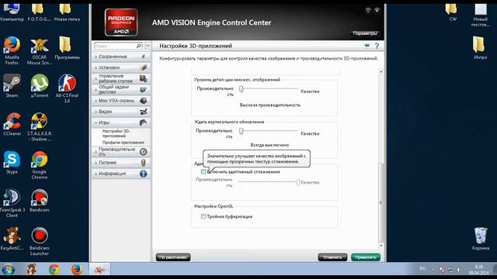The width and height of the screenshot is (497, 279).
Task: Open the Корзина recycle bin
Action: (481, 239)
